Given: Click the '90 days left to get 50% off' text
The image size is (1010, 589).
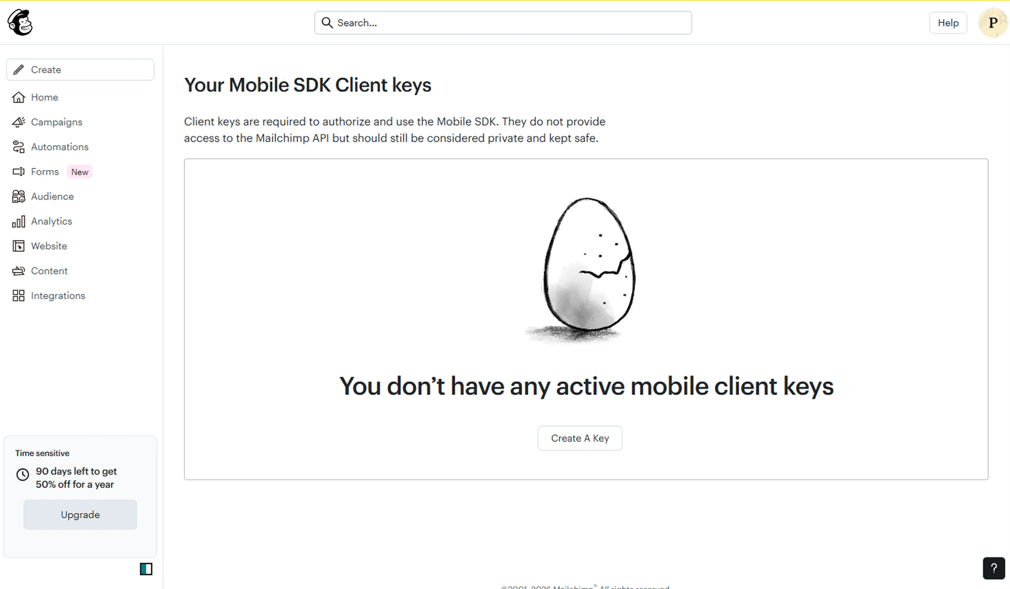Looking at the screenshot, I should pos(76,478).
